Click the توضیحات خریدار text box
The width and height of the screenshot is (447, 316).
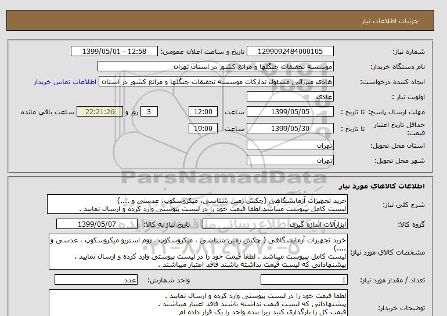pyautogui.click(x=198, y=303)
